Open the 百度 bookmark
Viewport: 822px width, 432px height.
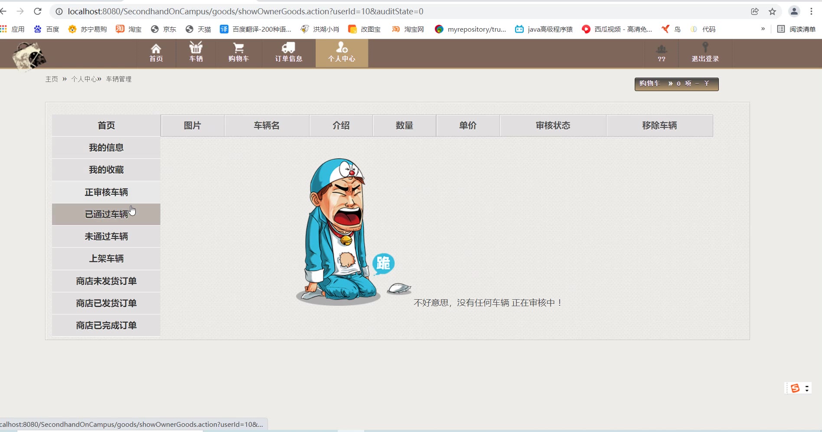46,29
